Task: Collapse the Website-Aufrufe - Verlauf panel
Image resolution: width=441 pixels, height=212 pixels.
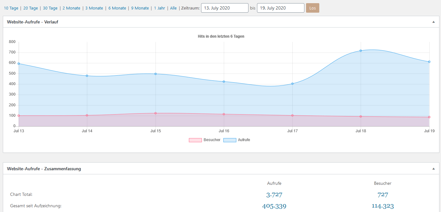Action: 434,22
